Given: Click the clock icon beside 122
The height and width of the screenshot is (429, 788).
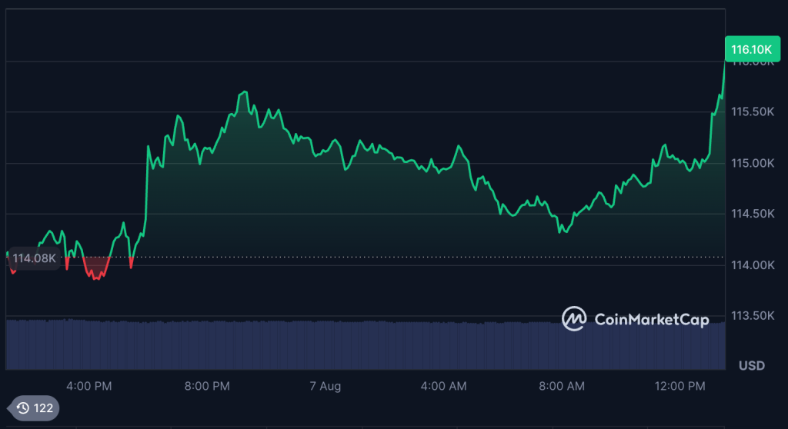Looking at the screenshot, I should tap(23, 408).
